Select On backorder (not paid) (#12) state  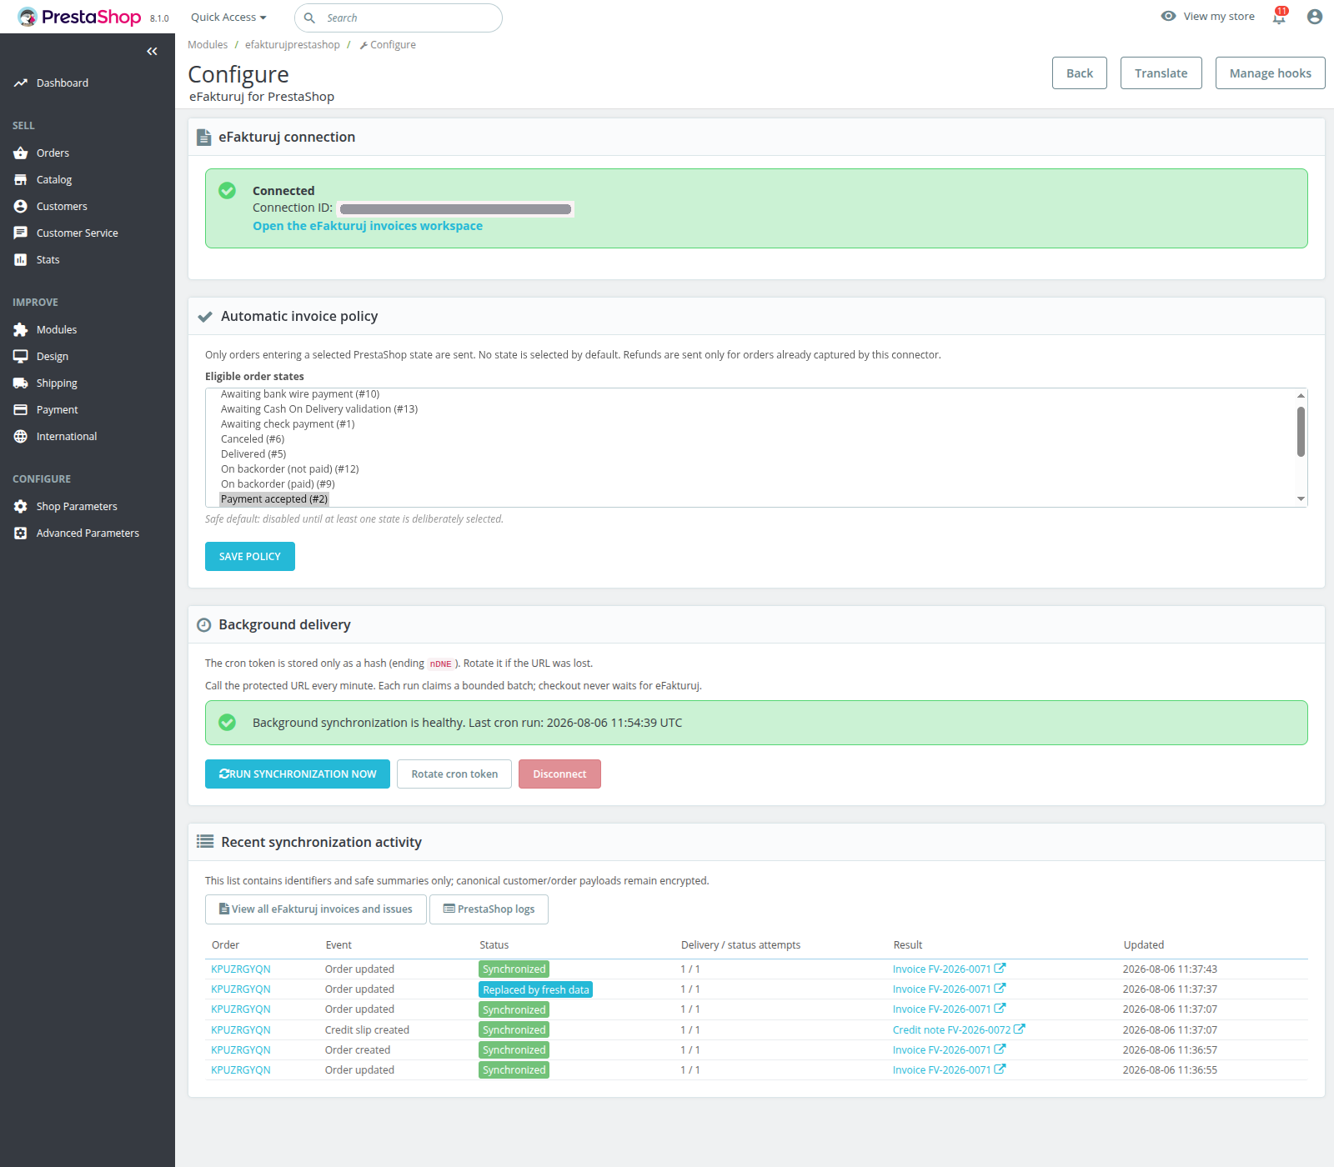[290, 469]
